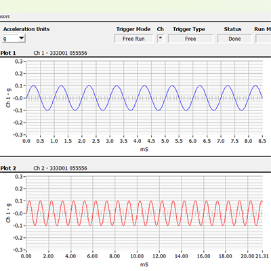Click the Acceleration Units value field showing g
271x271 pixels.
point(10,39)
